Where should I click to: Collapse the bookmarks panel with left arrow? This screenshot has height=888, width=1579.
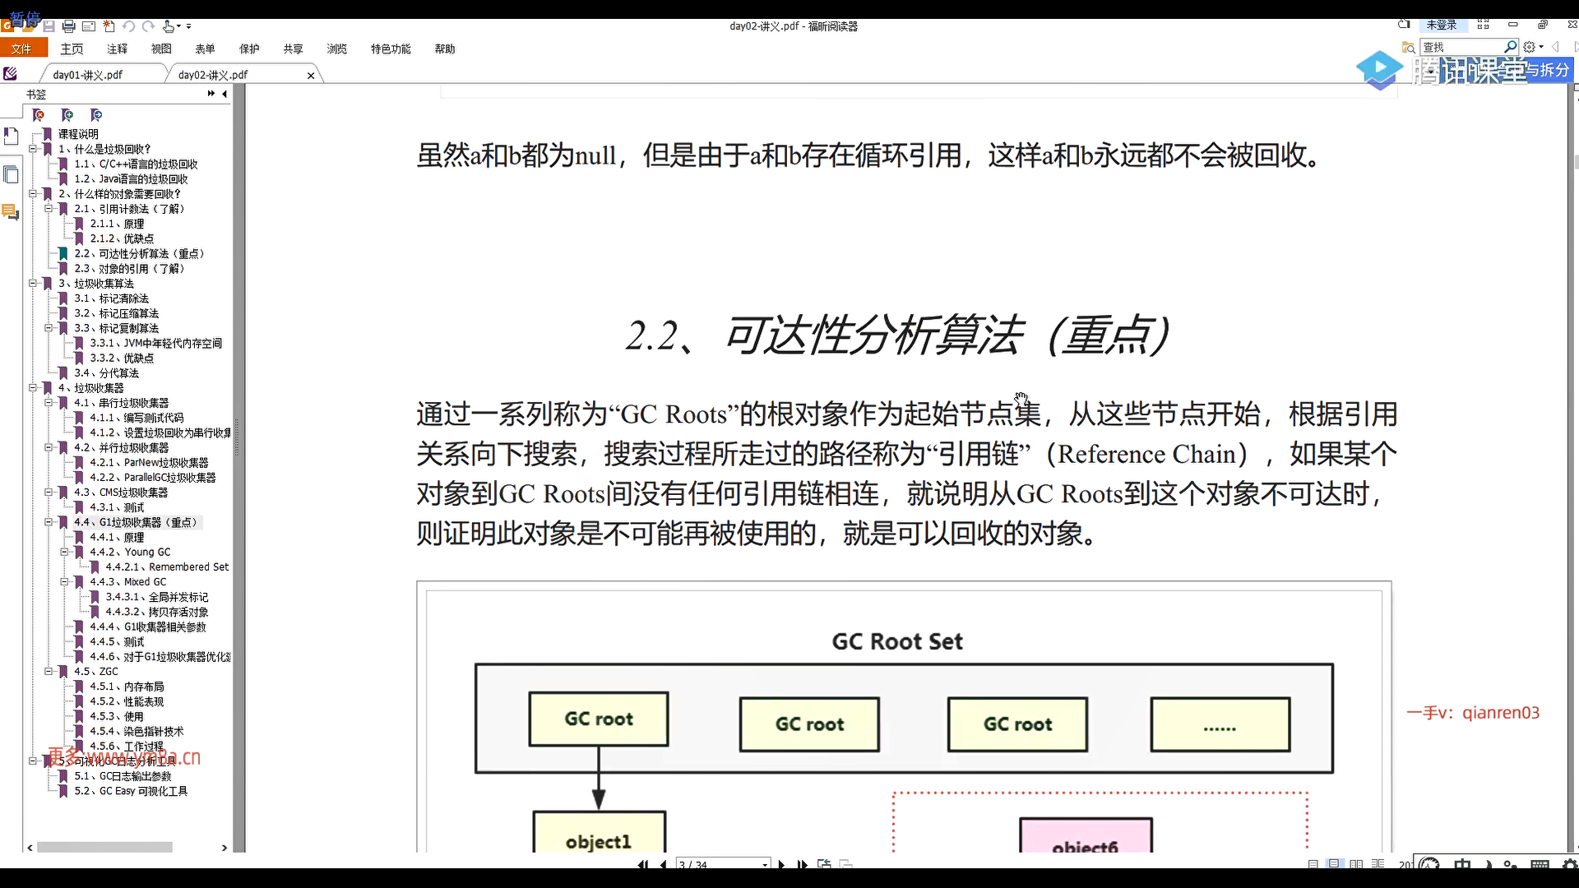pos(225,94)
